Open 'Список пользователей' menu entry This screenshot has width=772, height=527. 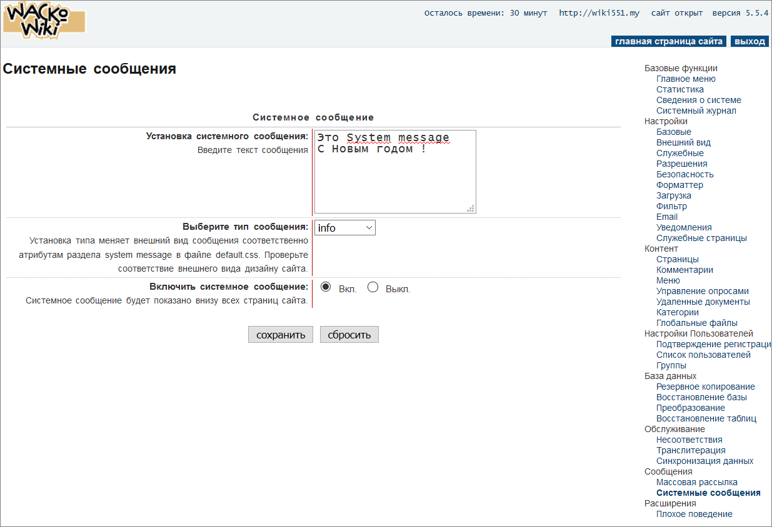pyautogui.click(x=703, y=355)
